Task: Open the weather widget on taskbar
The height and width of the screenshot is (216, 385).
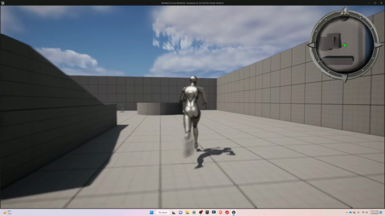Action: 7,212
